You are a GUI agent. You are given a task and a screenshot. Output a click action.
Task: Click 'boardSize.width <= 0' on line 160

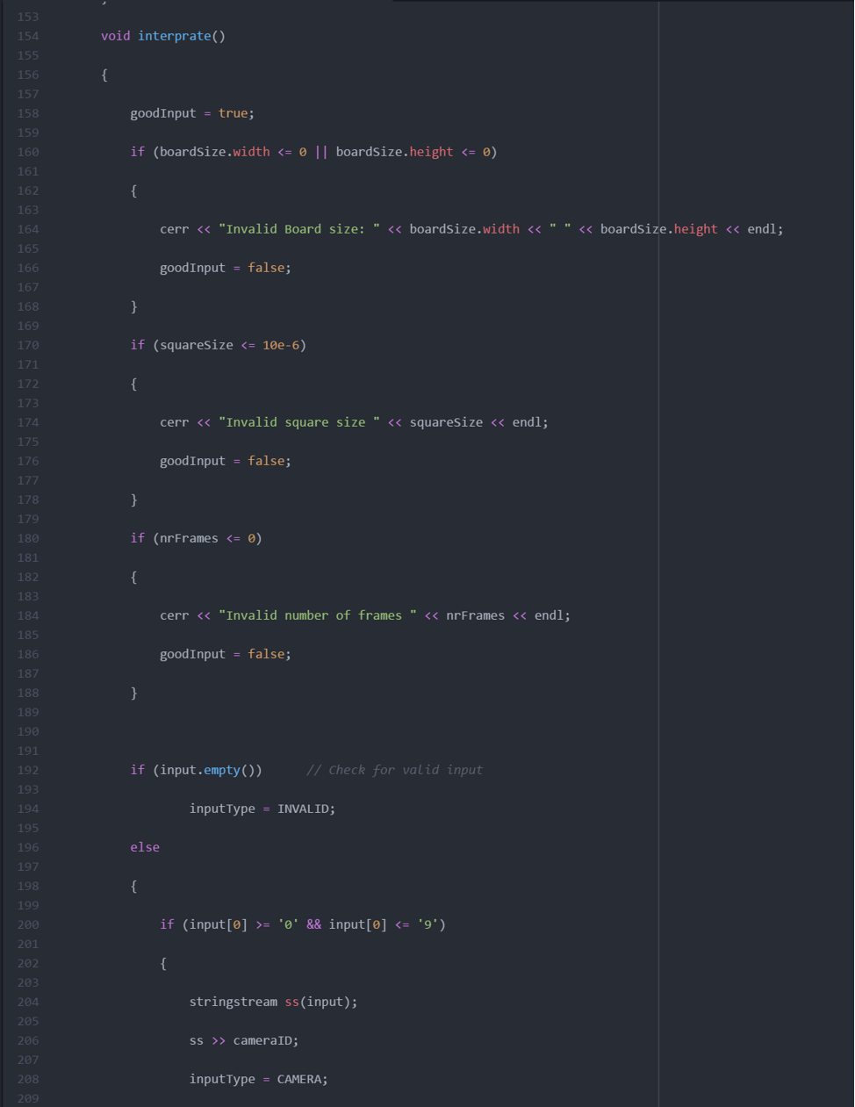[234, 152]
